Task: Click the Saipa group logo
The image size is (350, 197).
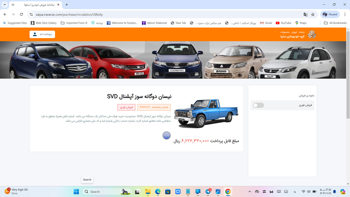Action: coord(312,34)
